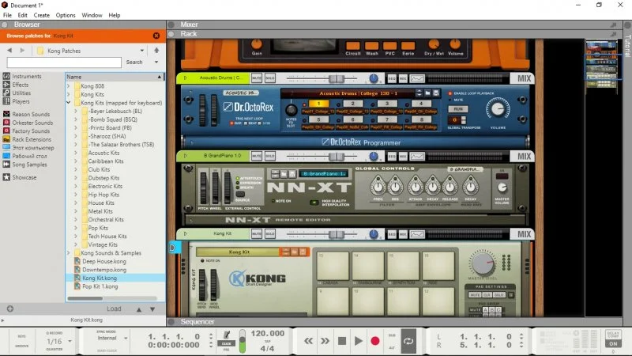Sort list by Name column header
Image resolution: width=632 pixels, height=356 pixels.
click(115, 77)
